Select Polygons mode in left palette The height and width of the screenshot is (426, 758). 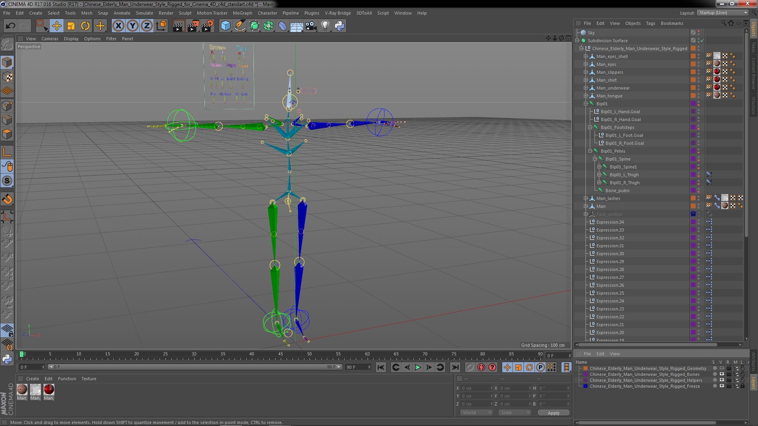pyautogui.click(x=7, y=134)
